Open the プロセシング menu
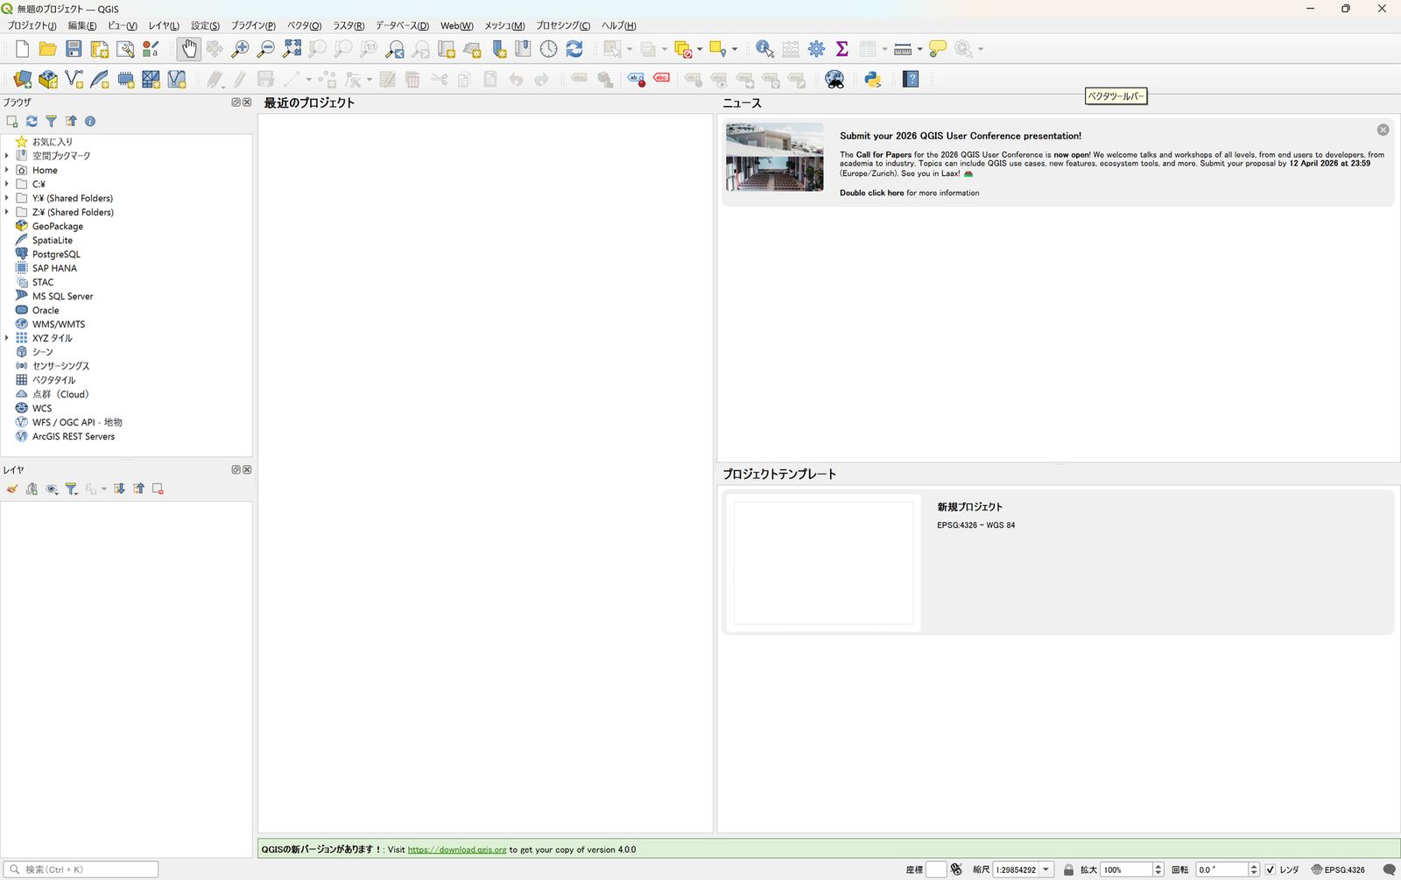 (563, 25)
